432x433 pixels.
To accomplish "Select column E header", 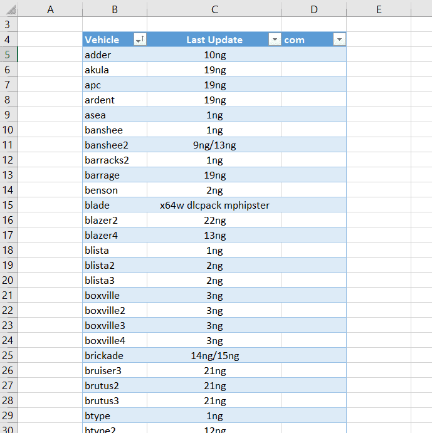I will pos(379,9).
